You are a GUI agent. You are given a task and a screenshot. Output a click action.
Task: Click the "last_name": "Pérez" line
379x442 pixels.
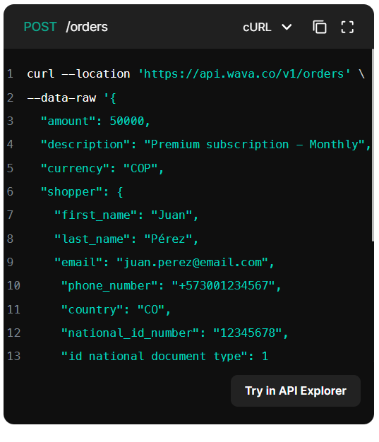coord(126,239)
